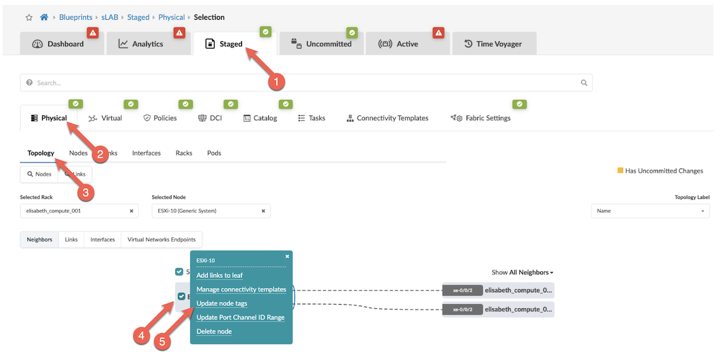The image size is (717, 358).
Task: Open the Show All Neighbors dropdown
Action: tap(522, 273)
